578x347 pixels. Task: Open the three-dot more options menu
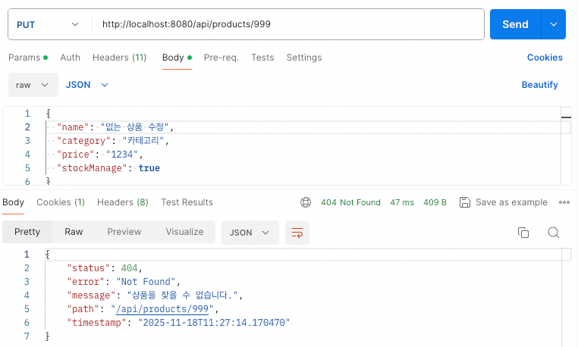click(564, 202)
